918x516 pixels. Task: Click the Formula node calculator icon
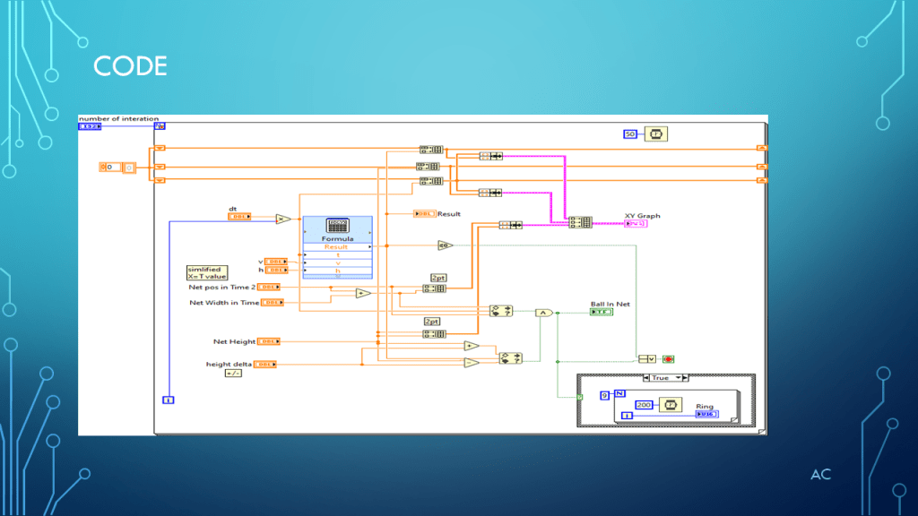click(338, 226)
